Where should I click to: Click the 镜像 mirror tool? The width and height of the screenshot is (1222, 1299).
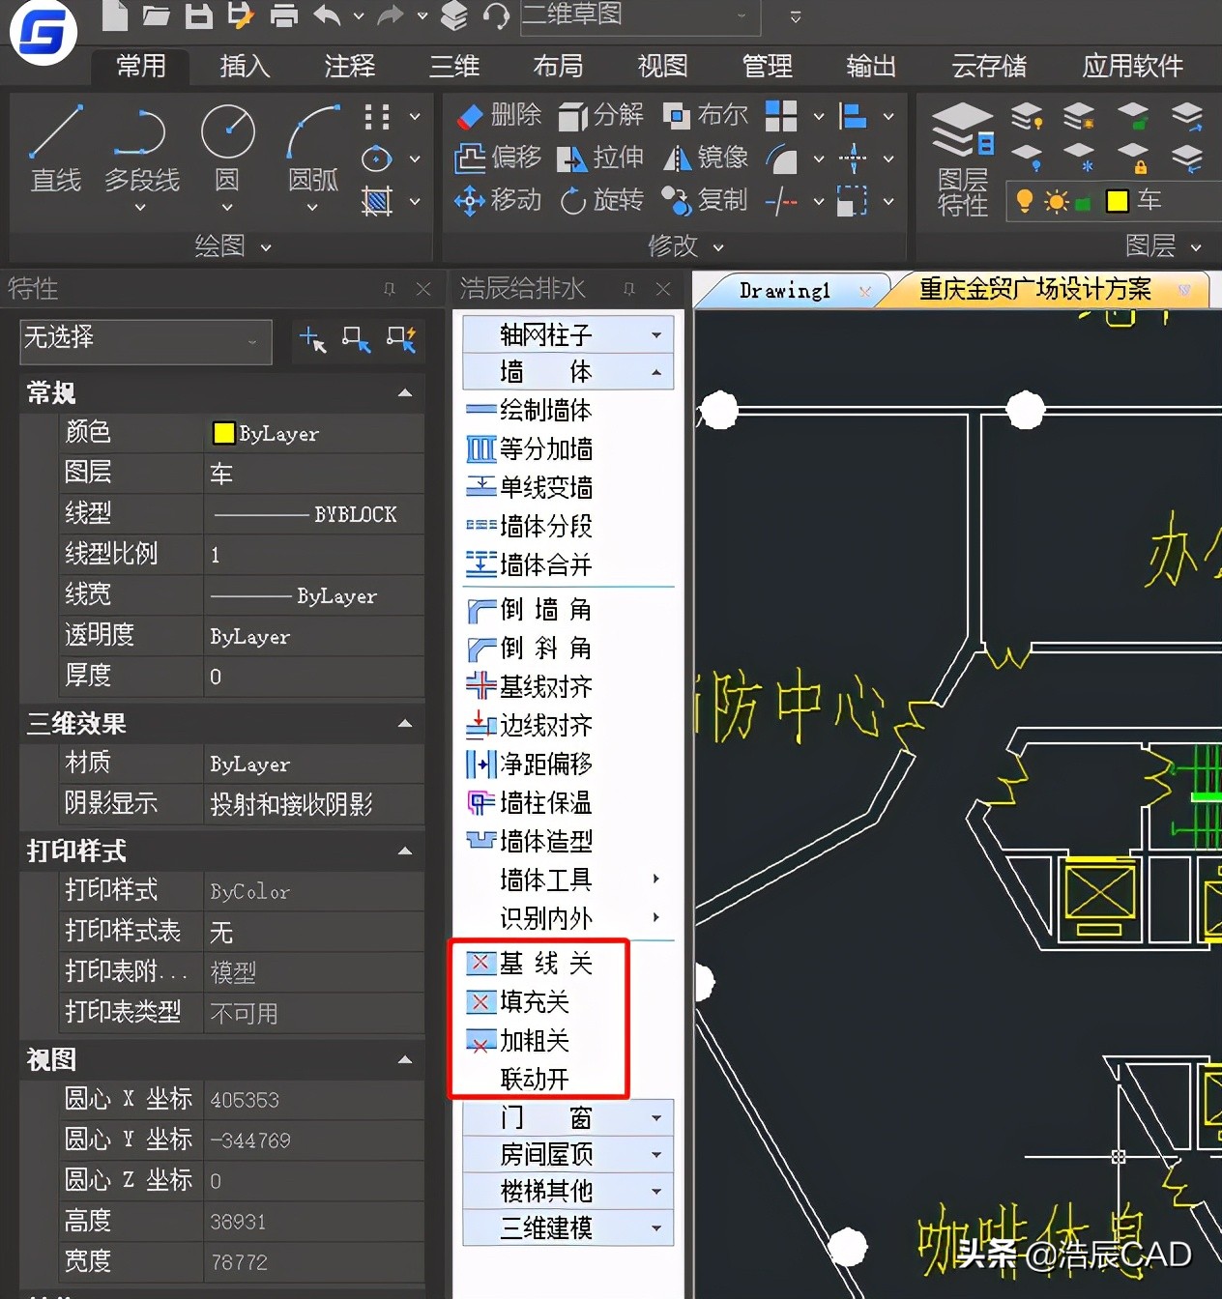pyautogui.click(x=706, y=158)
